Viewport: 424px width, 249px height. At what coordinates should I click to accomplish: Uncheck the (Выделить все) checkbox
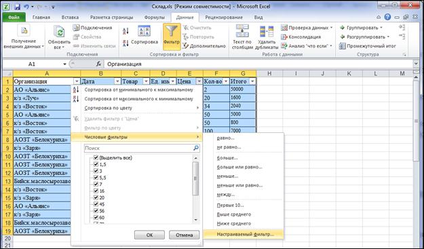[x=96, y=157]
